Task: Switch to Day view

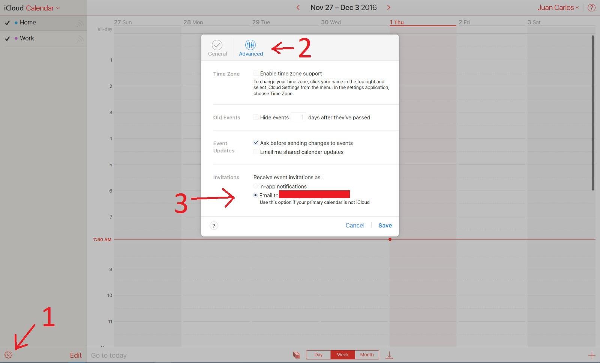Action: point(318,355)
